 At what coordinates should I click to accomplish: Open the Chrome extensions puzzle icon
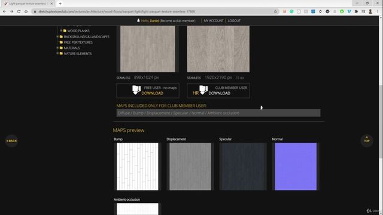pos(356,11)
